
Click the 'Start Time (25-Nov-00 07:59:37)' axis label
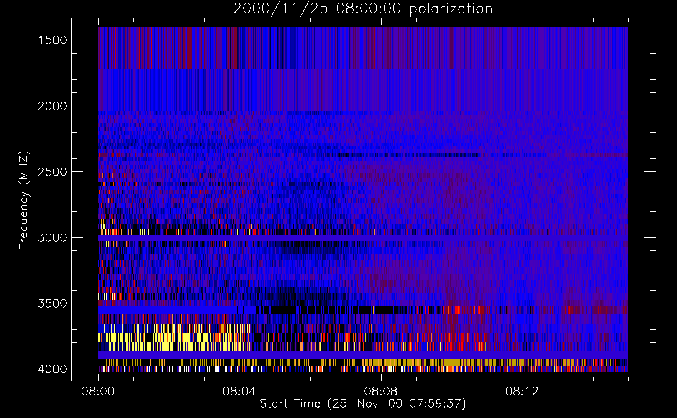point(363,404)
